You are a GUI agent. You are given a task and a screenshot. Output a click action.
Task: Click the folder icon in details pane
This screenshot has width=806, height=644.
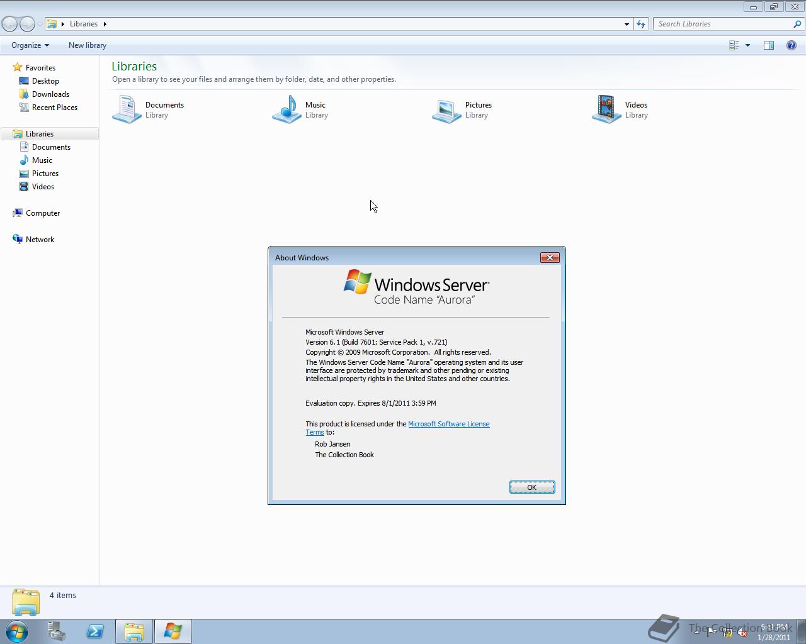pos(26,602)
